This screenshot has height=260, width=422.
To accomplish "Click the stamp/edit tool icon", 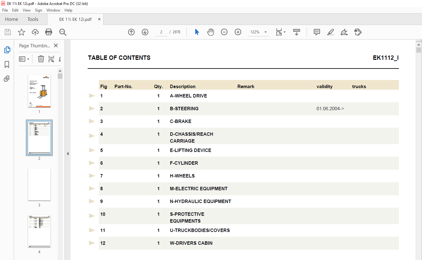I will click(x=358, y=32).
